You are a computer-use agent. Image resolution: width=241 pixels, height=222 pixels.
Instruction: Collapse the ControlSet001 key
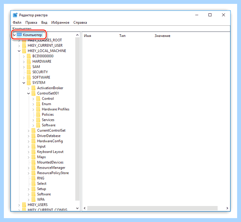pos(29,93)
